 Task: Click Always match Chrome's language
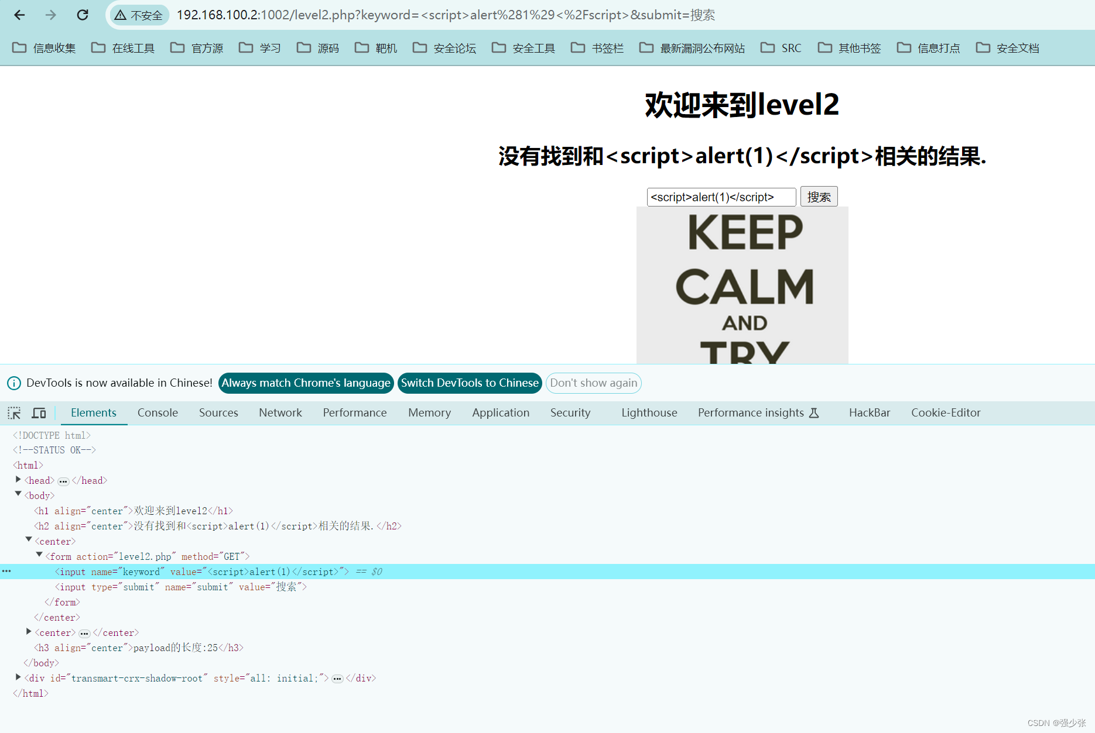coord(306,383)
